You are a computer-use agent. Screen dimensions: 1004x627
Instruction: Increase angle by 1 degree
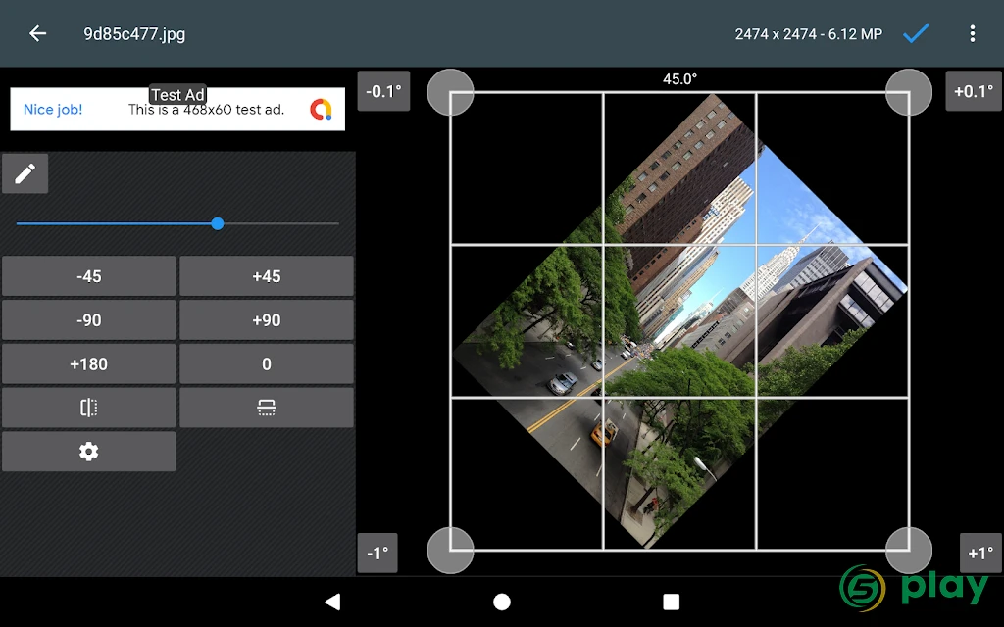click(x=980, y=553)
